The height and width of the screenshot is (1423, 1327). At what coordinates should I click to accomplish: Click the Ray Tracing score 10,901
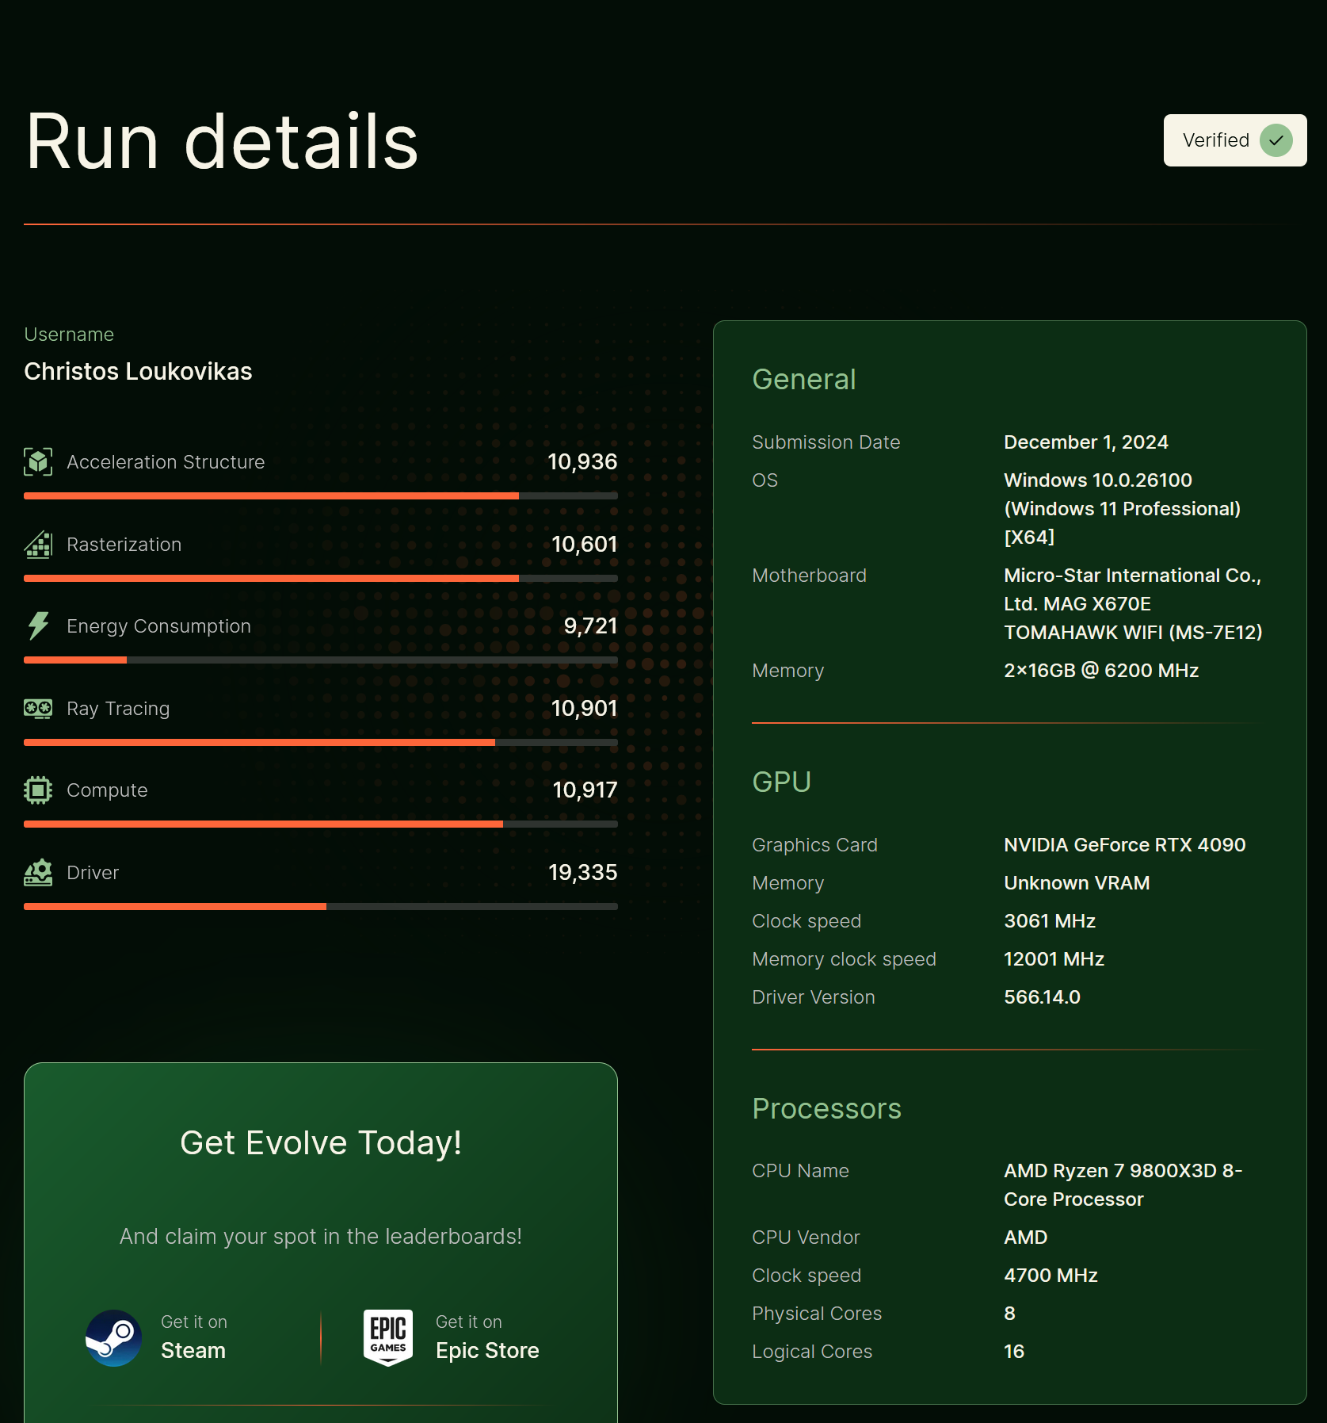click(584, 708)
